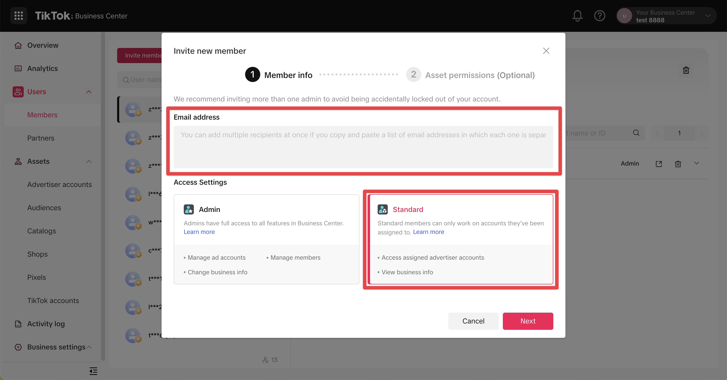
Task: Click Learn more under Standard
Action: tap(428, 232)
